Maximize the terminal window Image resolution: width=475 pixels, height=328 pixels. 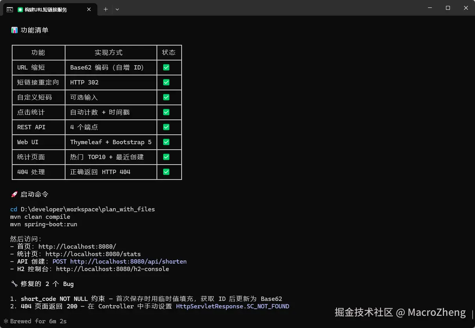448,8
